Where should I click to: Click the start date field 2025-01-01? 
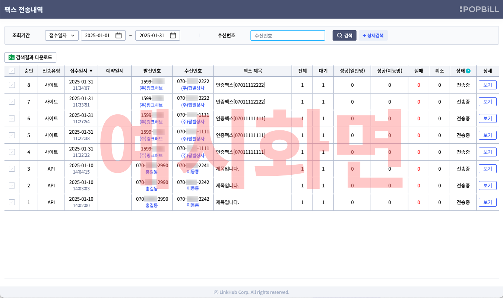click(x=98, y=35)
